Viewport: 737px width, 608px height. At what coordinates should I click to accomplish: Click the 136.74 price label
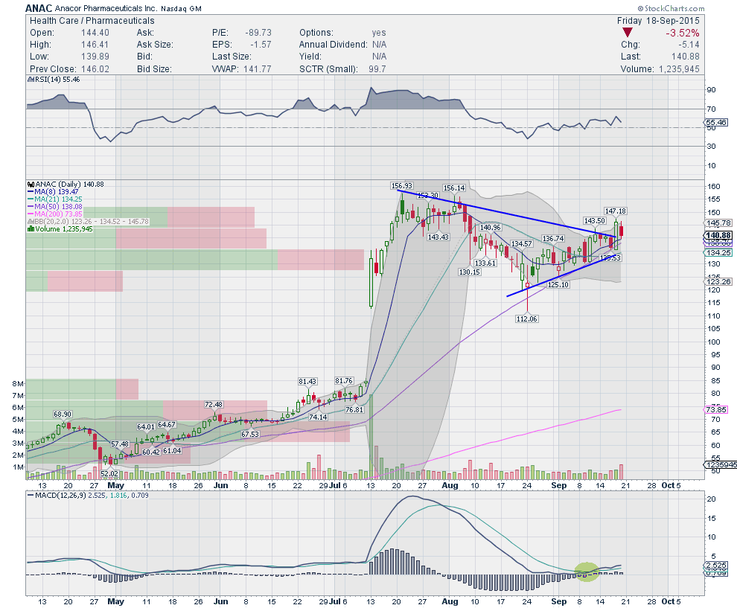(x=552, y=239)
